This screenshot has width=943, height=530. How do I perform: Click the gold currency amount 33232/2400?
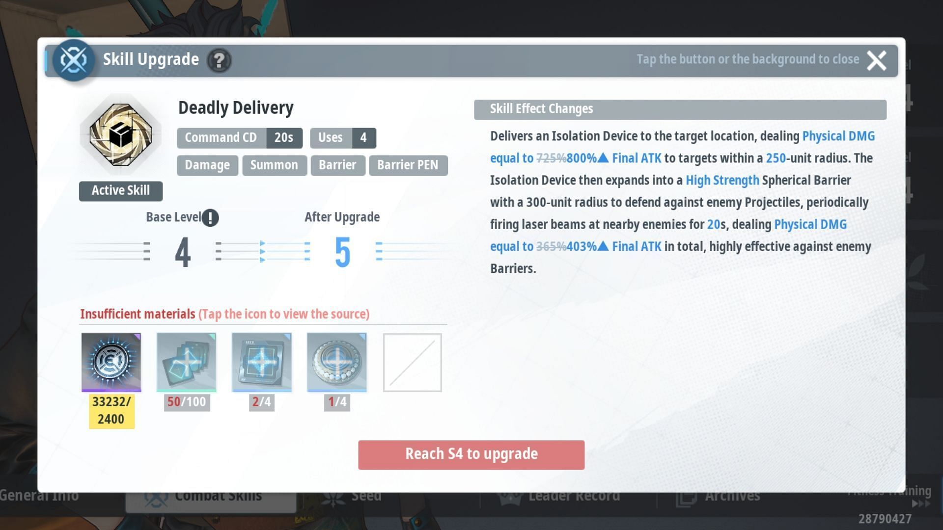pyautogui.click(x=110, y=410)
